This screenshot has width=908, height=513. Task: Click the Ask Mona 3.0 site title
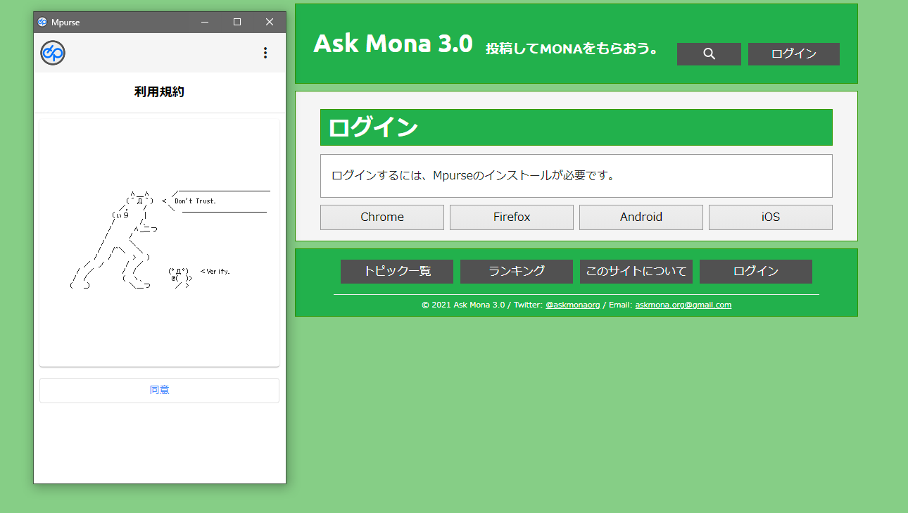393,44
